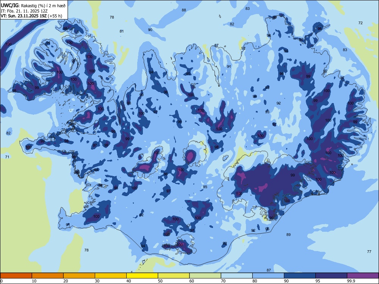Click the 'Rakastig (%) í 2 m hæð' title

(x=43, y=6)
